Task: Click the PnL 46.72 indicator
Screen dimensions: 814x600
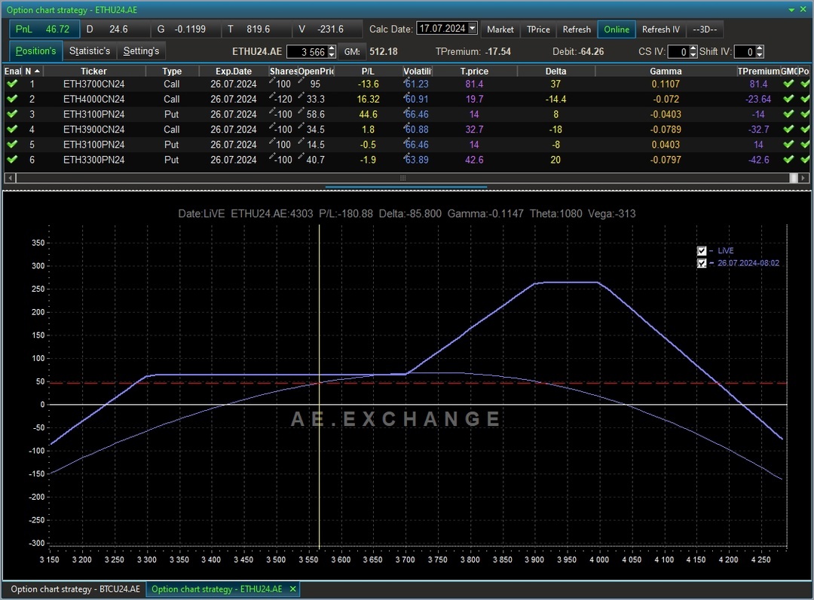Action: click(x=44, y=29)
